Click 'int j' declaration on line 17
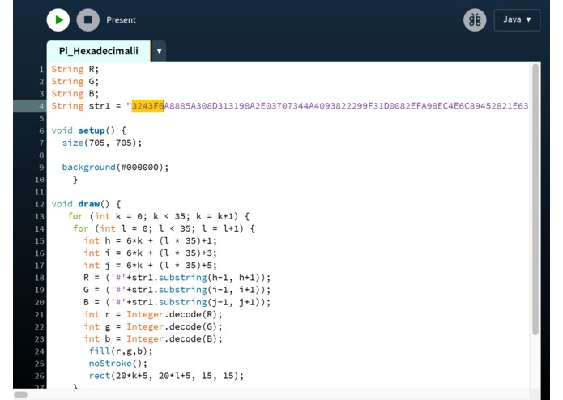Image resolution: width=563 pixels, height=400 pixels. (x=150, y=266)
